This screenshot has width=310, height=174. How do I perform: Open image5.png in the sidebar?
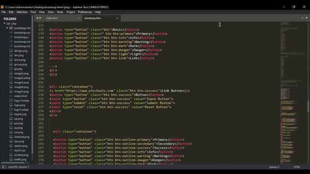[x=21, y=91]
